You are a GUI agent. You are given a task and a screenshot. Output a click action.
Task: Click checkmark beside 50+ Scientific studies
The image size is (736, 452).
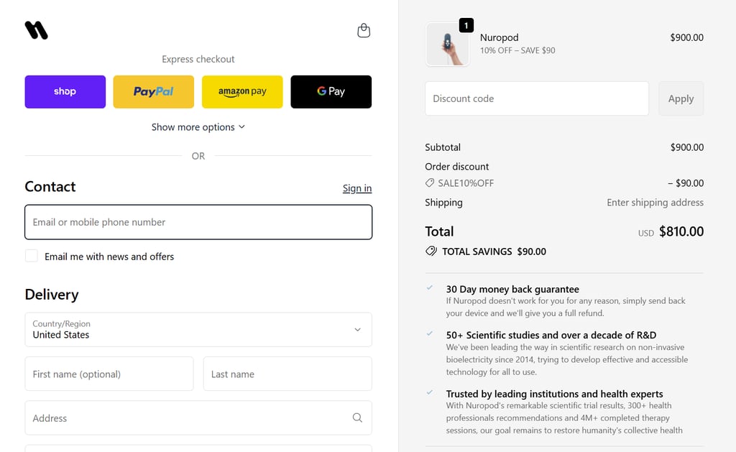click(430, 333)
